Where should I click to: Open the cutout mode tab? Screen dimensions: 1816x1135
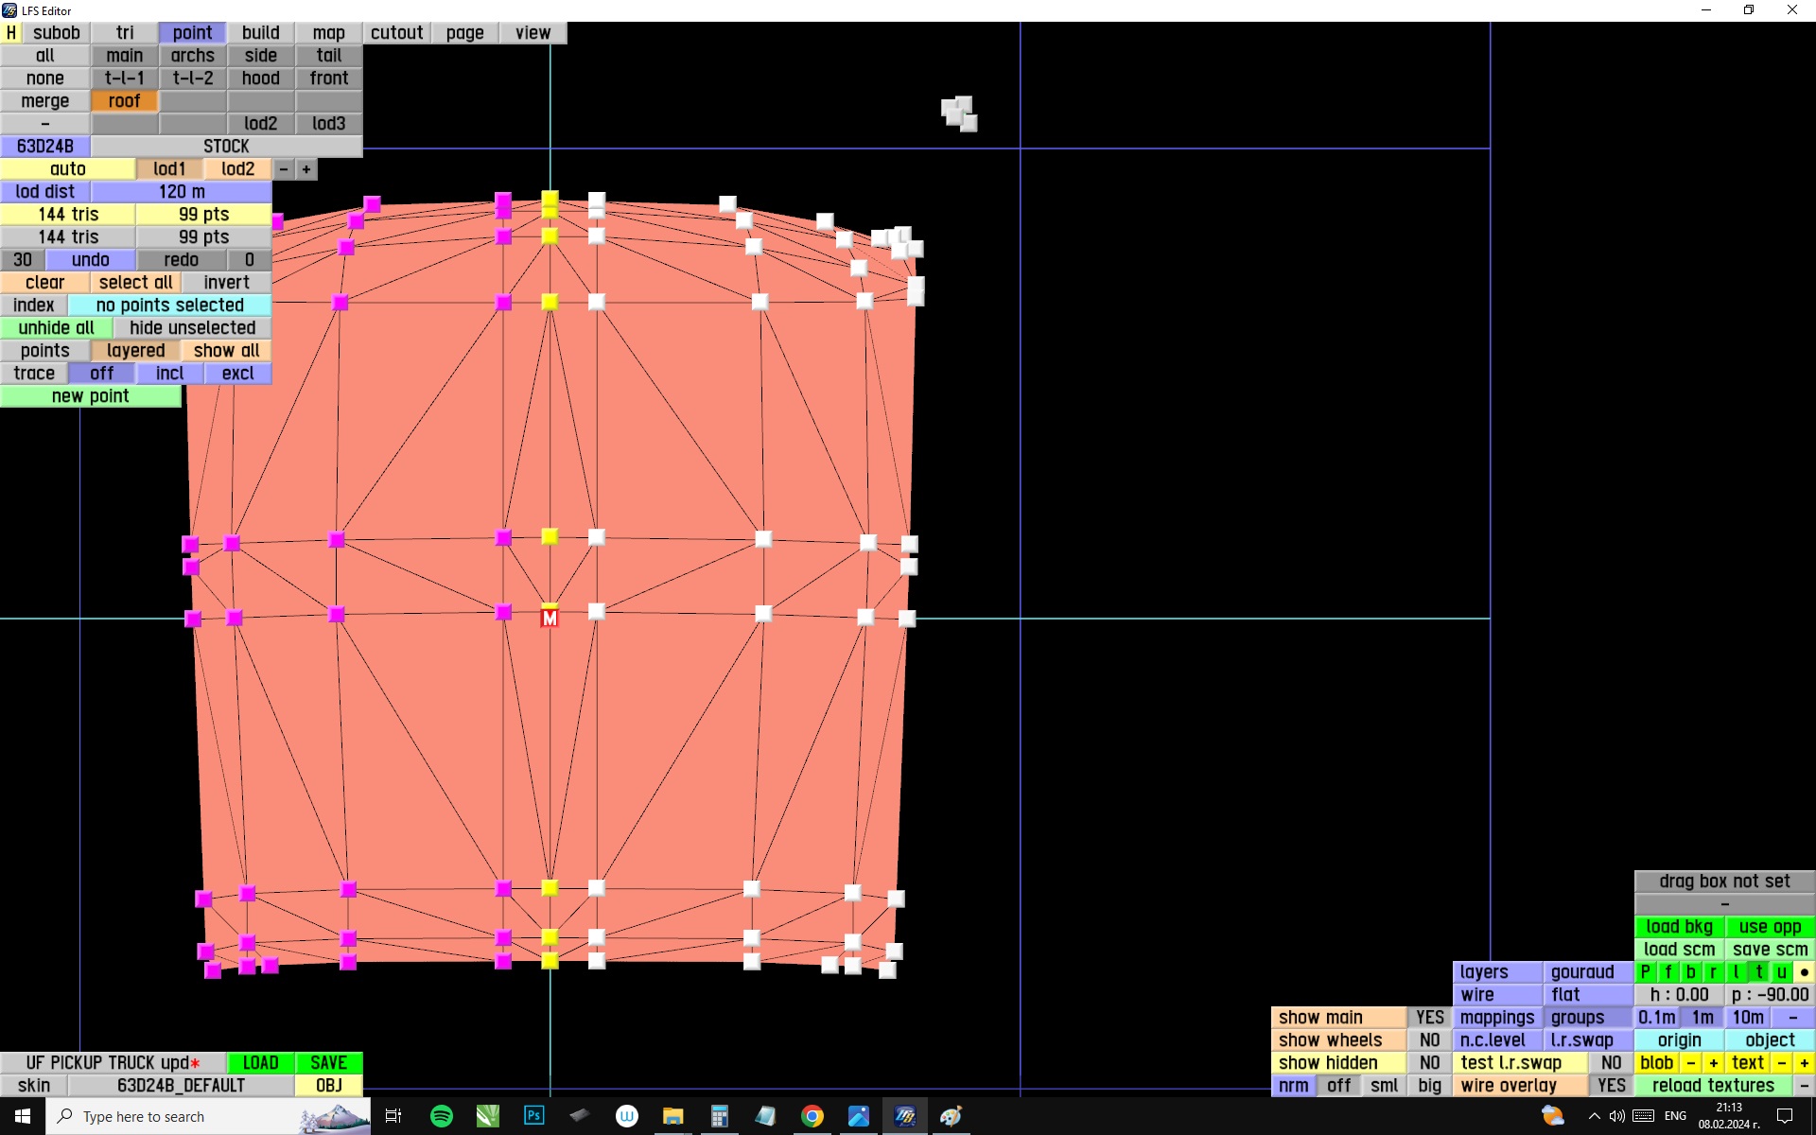pyautogui.click(x=397, y=33)
